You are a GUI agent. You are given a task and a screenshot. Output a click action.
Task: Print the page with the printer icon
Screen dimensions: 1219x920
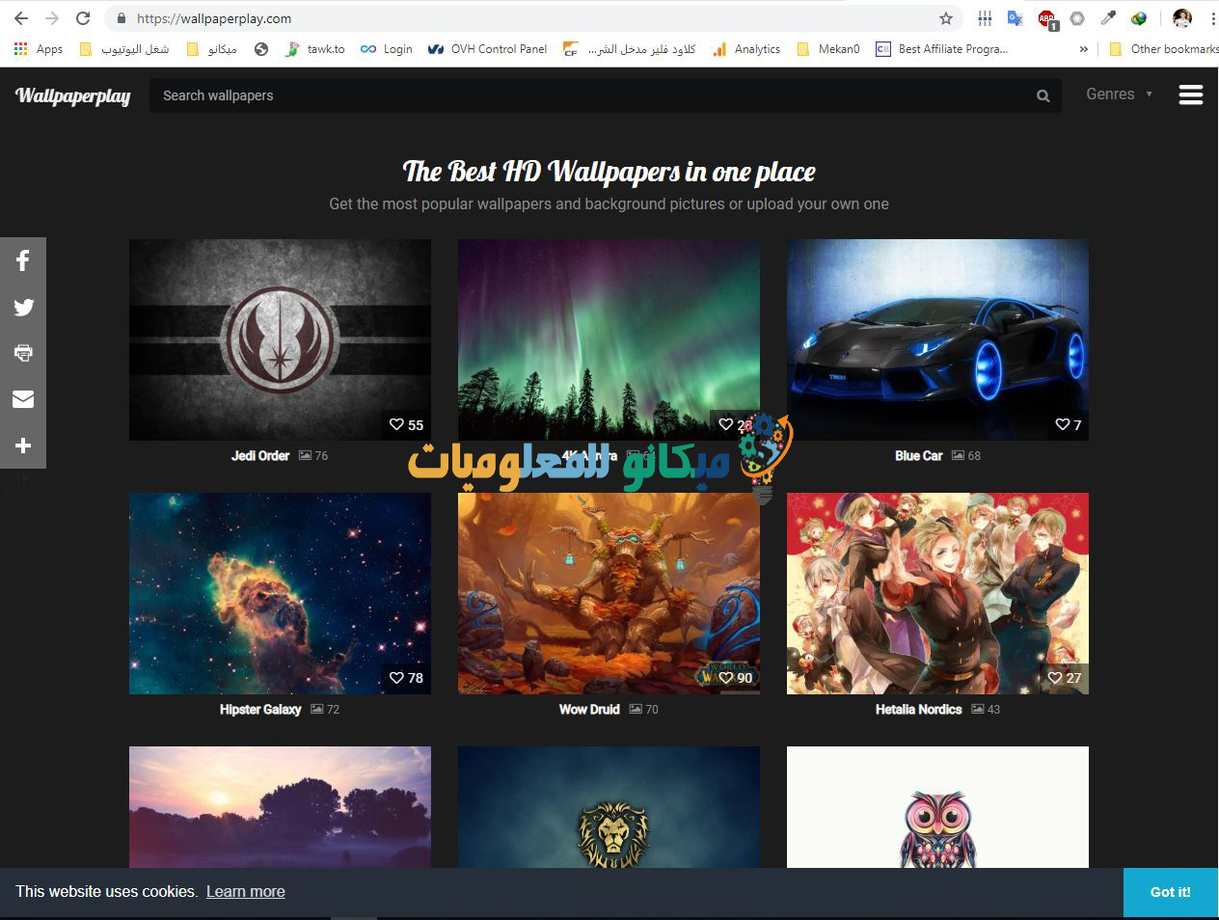pos(23,353)
